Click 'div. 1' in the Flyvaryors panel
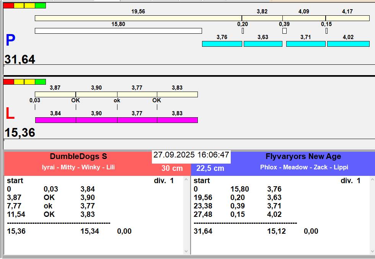 tap(351, 181)
